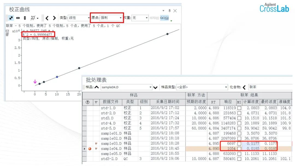The height and width of the screenshot is (166, 295).
Task: Open 权重 weight dropdown
Action: point(140,18)
